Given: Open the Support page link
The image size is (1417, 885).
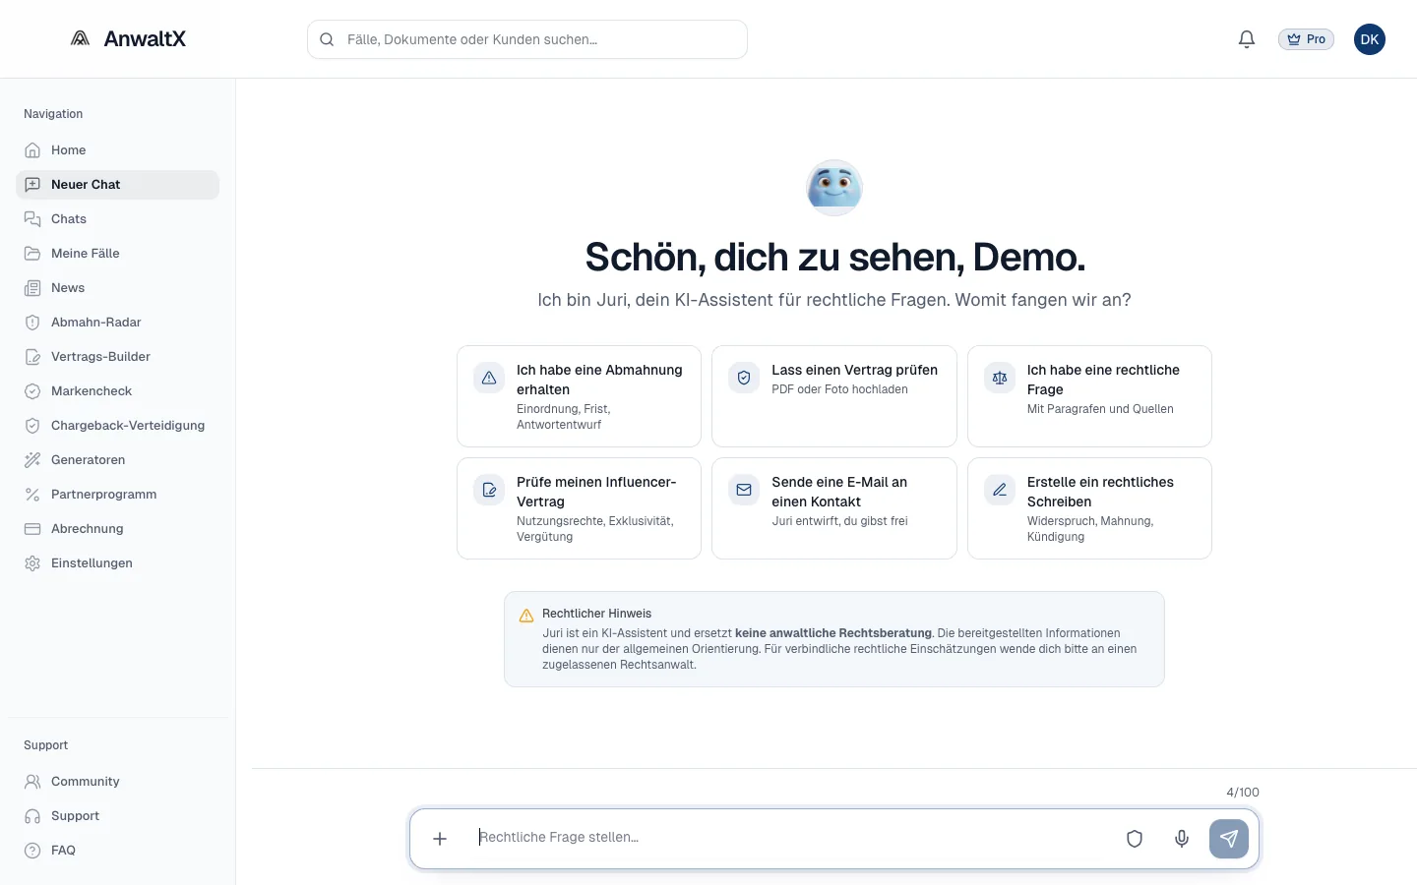Looking at the screenshot, I should (117, 816).
